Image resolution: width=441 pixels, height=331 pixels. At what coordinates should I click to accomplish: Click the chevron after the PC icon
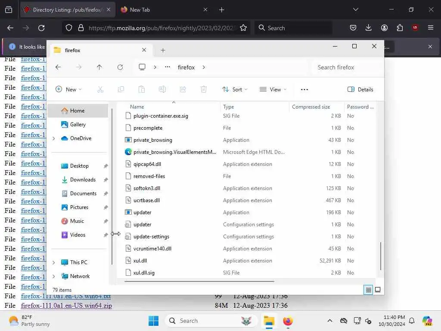click(155, 67)
